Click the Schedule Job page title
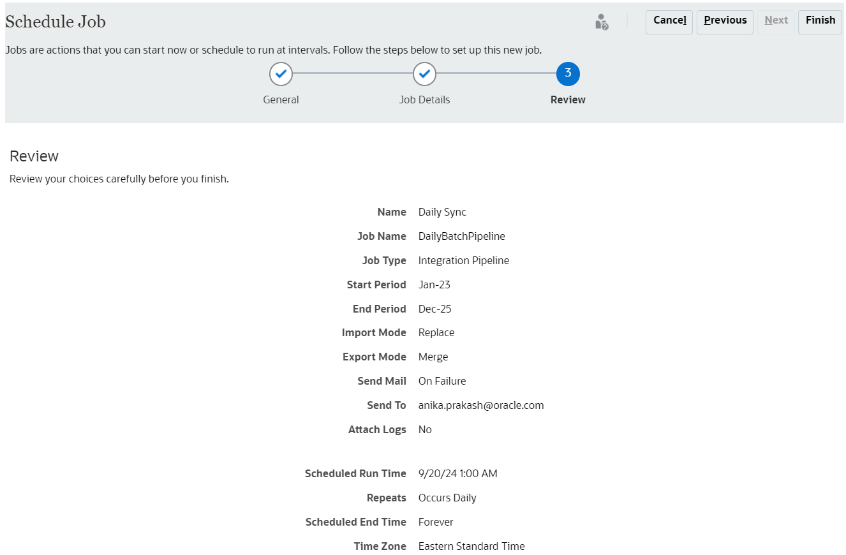The height and width of the screenshot is (555, 846). pos(56,22)
